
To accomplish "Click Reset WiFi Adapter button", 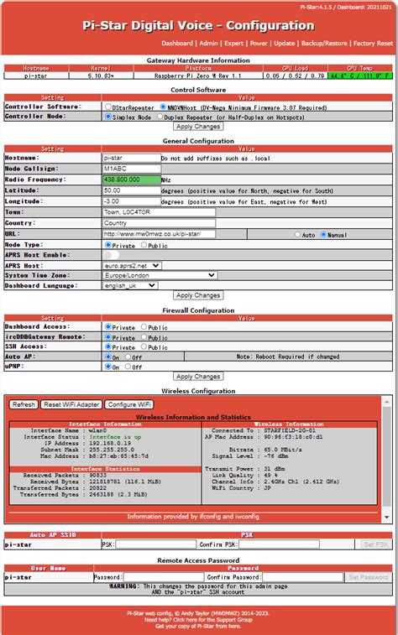I will [x=71, y=404].
